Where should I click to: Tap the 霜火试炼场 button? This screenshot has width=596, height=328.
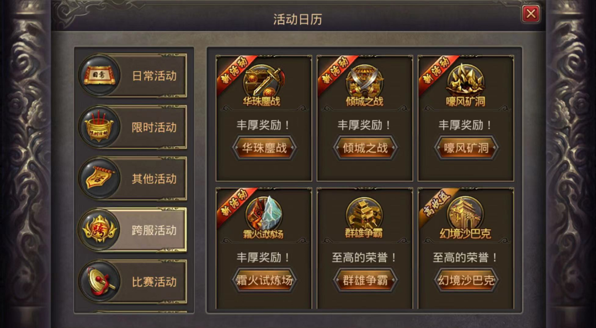coord(264,281)
